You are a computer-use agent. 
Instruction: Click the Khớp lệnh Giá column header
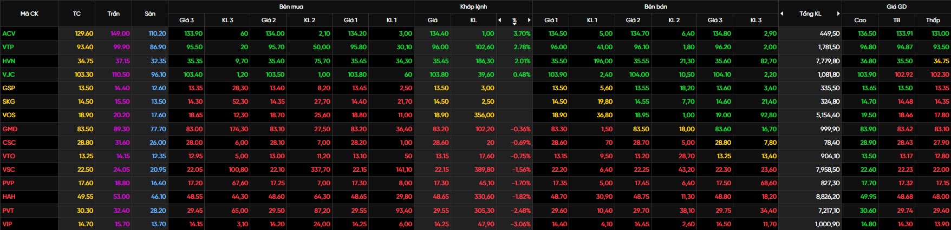pos(432,20)
